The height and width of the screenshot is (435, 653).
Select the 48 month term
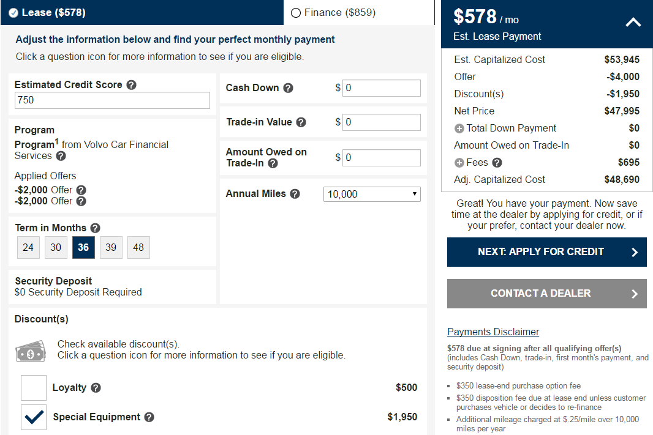coord(138,247)
